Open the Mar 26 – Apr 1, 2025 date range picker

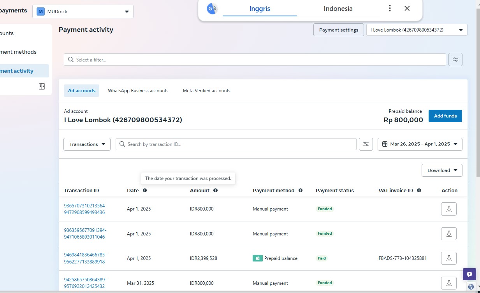[420, 144]
